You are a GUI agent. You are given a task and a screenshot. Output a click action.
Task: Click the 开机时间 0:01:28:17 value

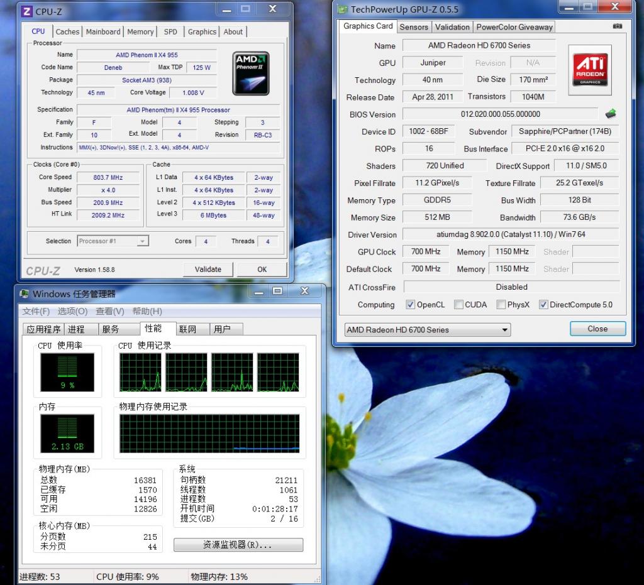[x=275, y=509]
